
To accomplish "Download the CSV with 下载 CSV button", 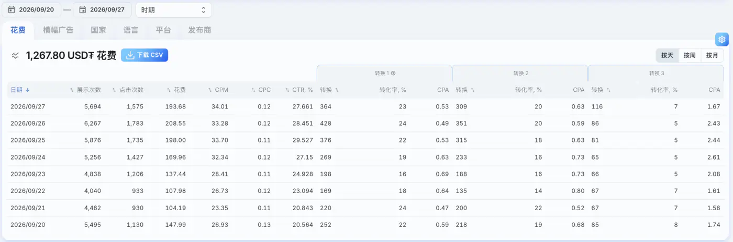I will pyautogui.click(x=145, y=55).
